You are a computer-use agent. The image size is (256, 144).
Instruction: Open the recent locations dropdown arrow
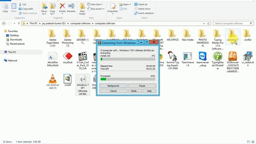(x=14, y=24)
